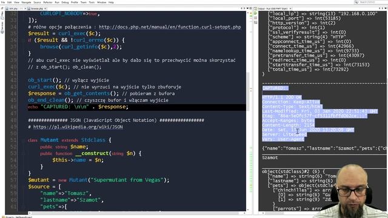Open the Refactor menu
Image resolution: width=388 pixels, height=218 pixels.
pyautogui.click(x=48, y=2)
